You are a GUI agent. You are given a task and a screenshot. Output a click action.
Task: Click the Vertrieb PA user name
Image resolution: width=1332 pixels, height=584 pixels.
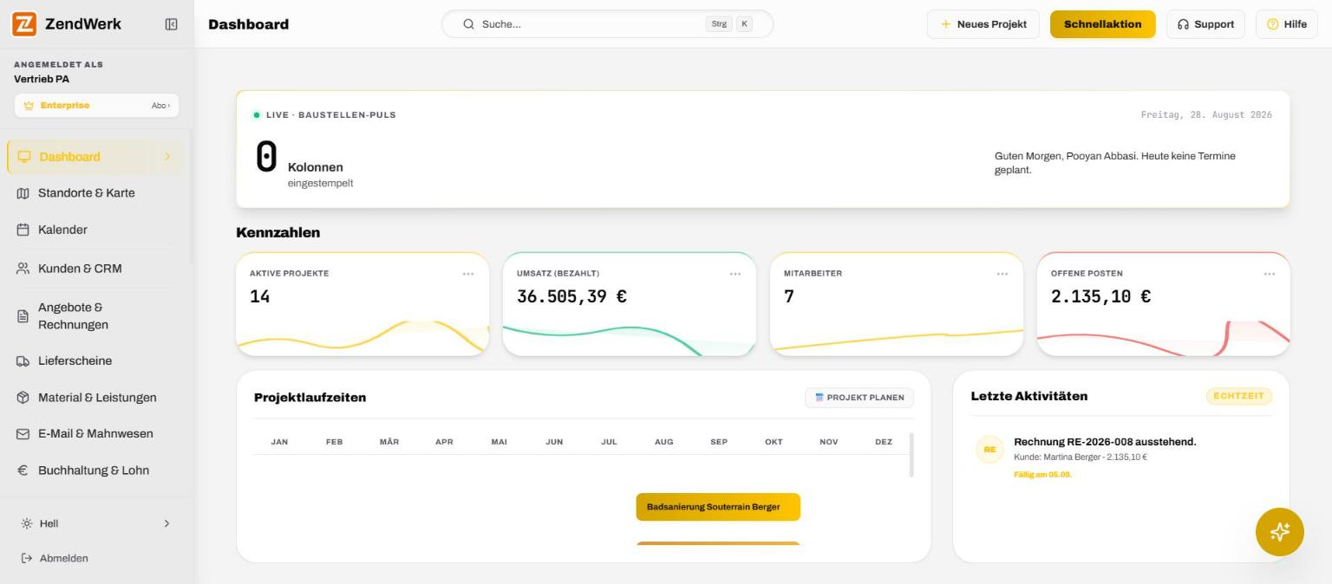pos(42,79)
